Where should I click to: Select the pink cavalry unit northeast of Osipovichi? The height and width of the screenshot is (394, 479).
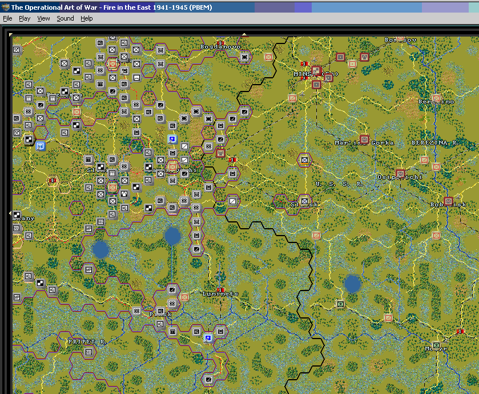click(x=424, y=160)
